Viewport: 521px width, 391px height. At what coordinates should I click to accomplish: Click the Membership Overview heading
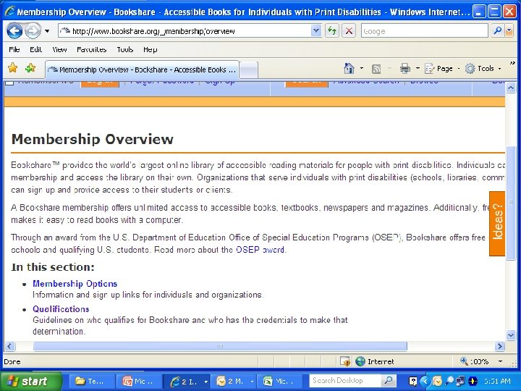point(93,139)
